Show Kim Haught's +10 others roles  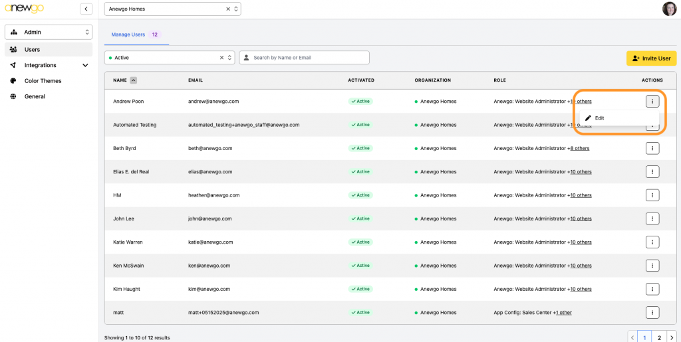581,289
